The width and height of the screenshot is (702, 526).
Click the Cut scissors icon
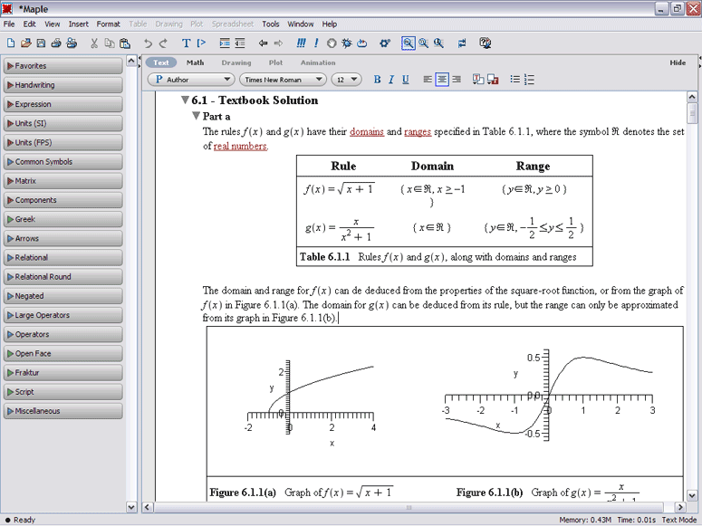click(x=94, y=43)
